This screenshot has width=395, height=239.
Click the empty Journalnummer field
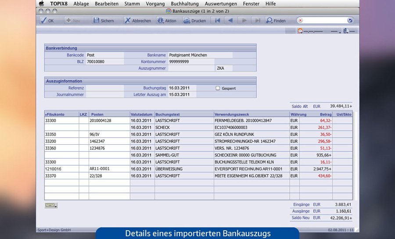(x=105, y=95)
